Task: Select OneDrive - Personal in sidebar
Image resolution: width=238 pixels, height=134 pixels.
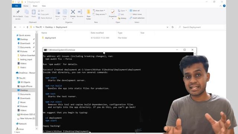Action: coord(25,73)
